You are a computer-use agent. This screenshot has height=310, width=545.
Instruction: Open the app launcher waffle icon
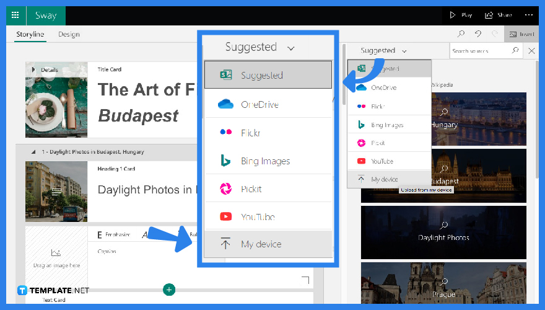(x=15, y=15)
